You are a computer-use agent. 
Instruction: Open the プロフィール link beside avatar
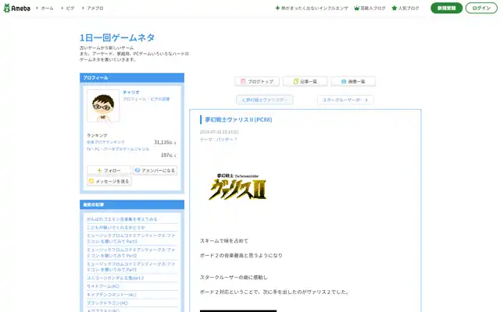[134, 99]
